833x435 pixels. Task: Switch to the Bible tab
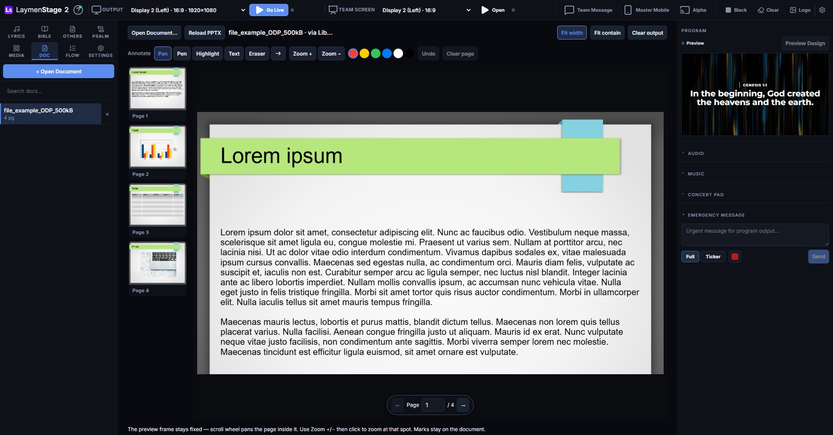coord(44,32)
